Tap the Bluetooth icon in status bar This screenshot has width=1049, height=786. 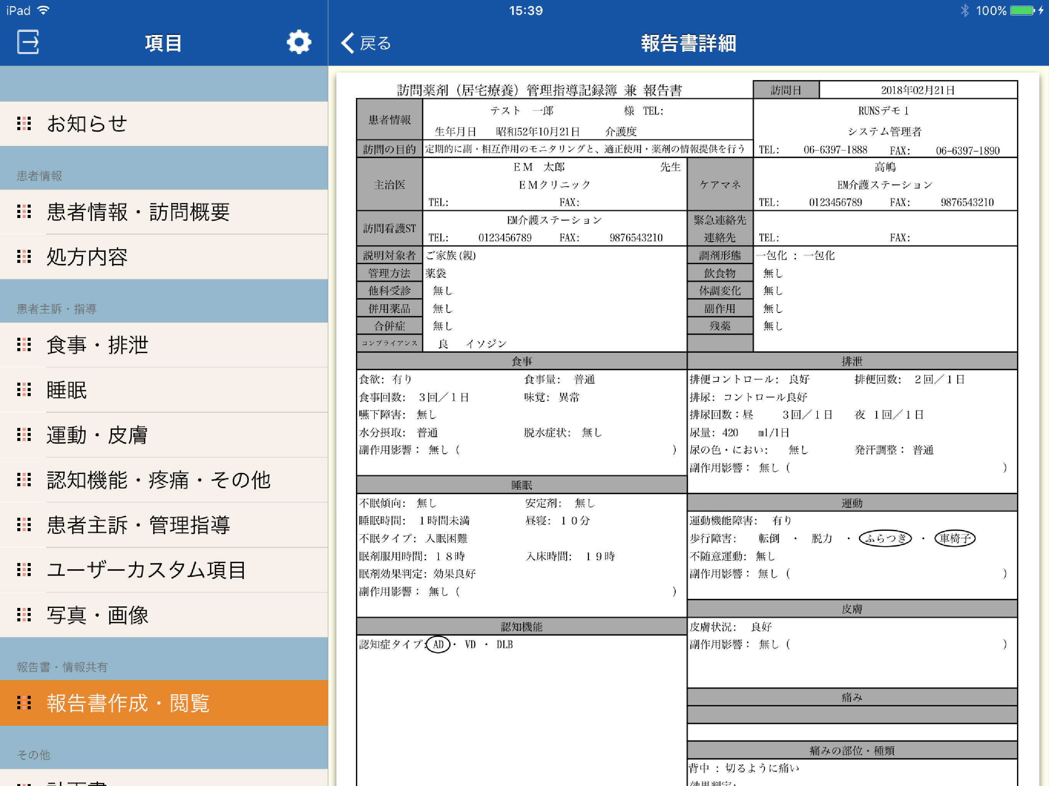pyautogui.click(x=965, y=10)
